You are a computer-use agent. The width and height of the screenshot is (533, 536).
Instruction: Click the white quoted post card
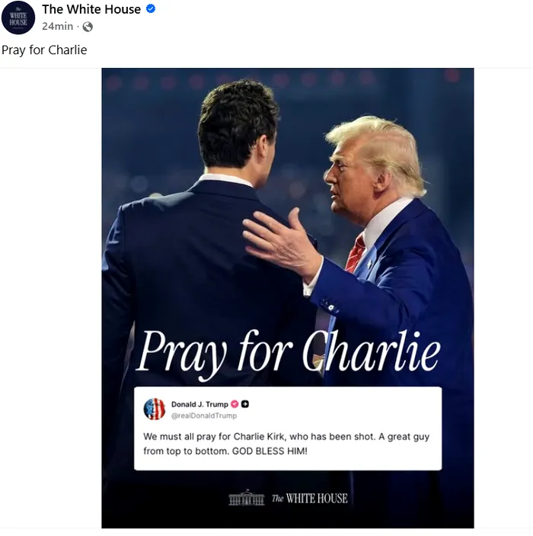coord(288,428)
